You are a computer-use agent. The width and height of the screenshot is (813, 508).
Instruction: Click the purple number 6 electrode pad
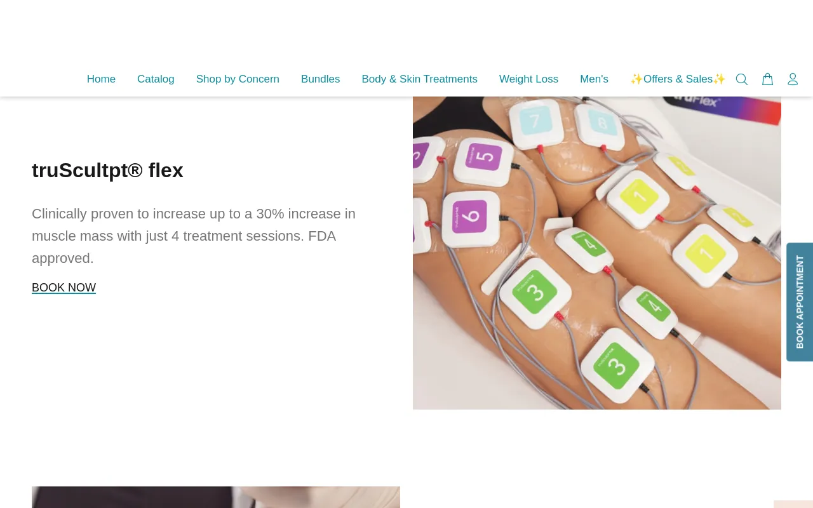469,216
